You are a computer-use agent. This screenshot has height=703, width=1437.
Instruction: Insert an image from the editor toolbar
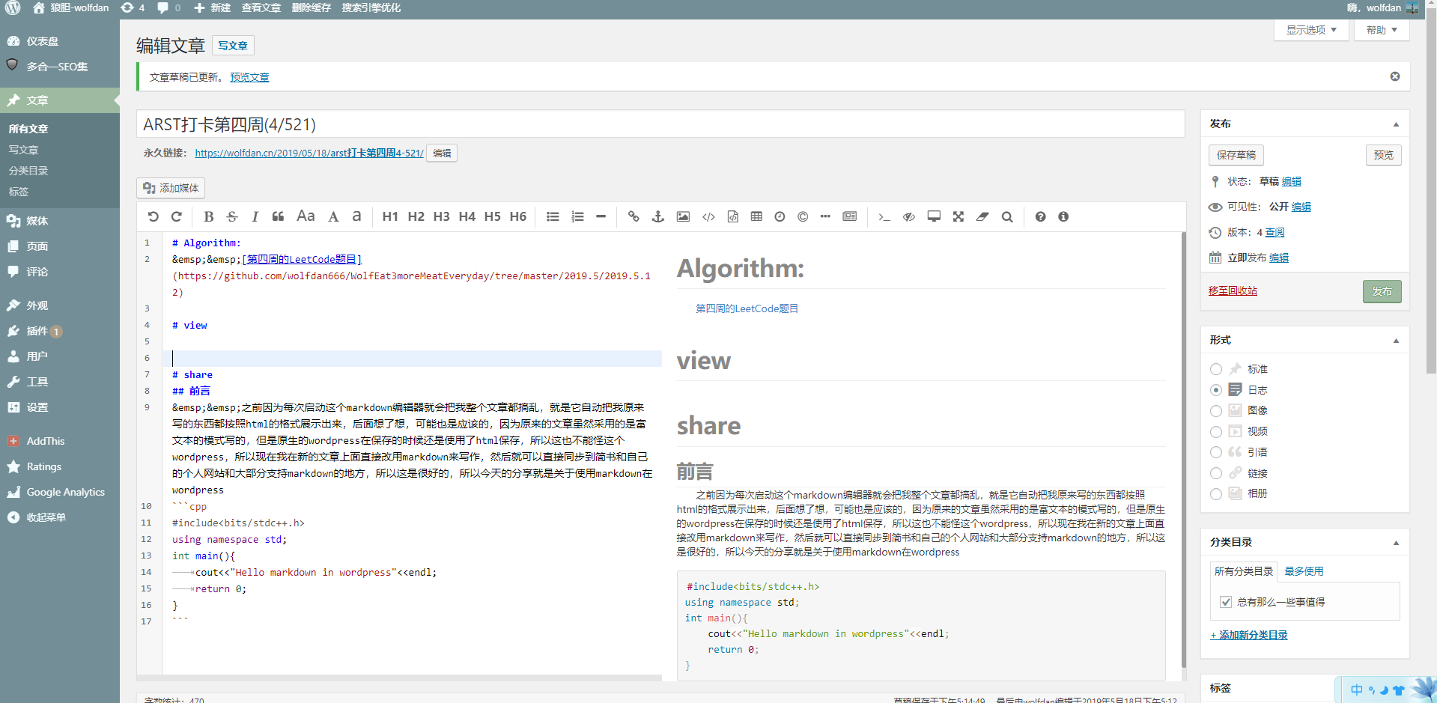tap(683, 217)
